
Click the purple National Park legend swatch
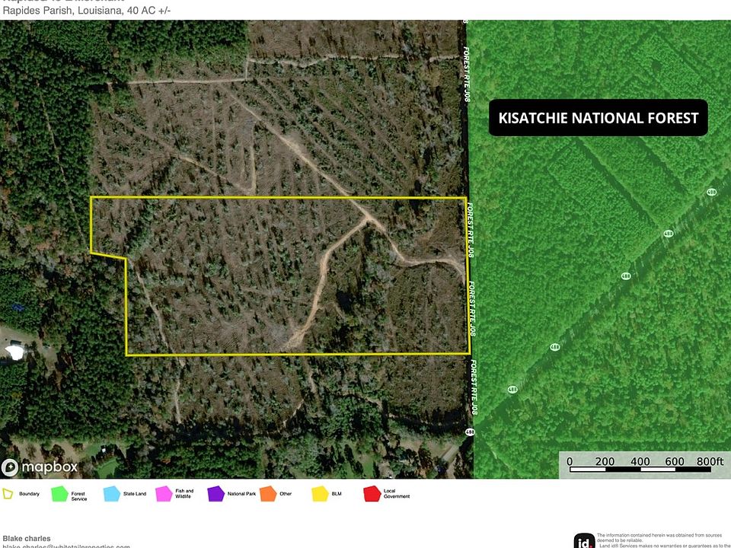[215, 494]
